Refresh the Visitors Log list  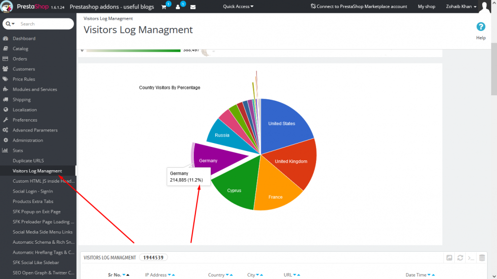(460, 258)
